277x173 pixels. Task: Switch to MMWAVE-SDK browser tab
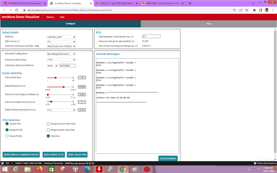coord(25,3)
